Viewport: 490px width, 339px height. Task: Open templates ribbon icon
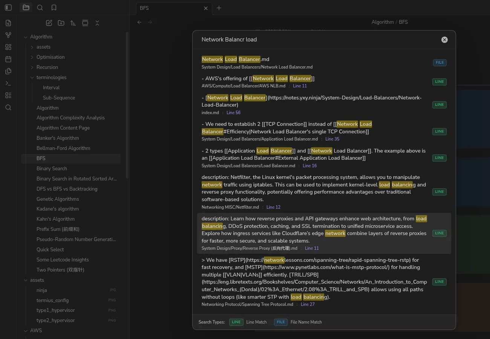8,71
